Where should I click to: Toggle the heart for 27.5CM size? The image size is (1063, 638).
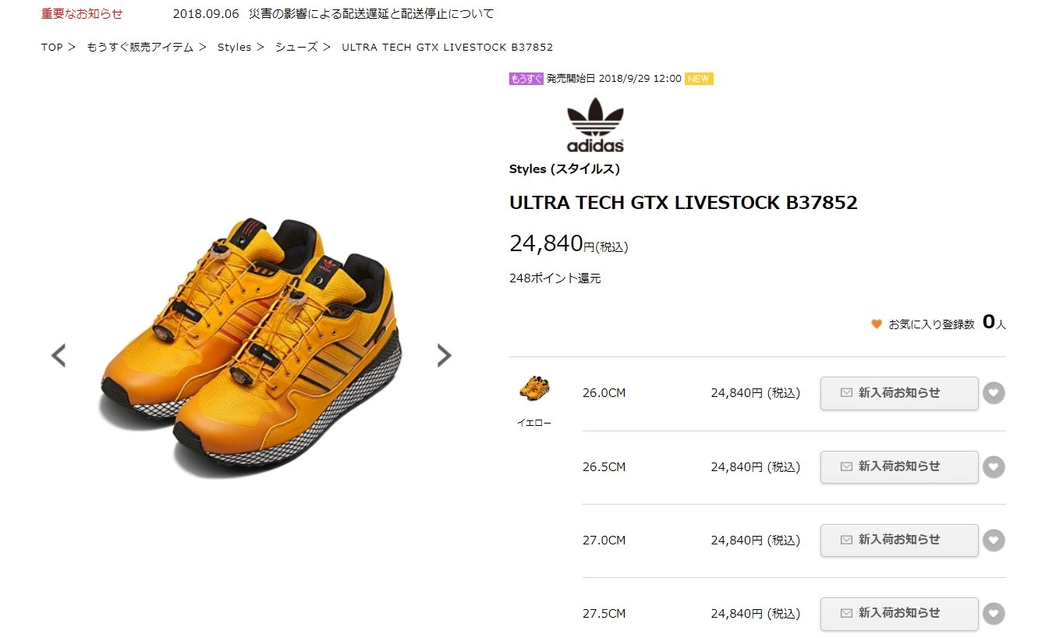point(994,613)
